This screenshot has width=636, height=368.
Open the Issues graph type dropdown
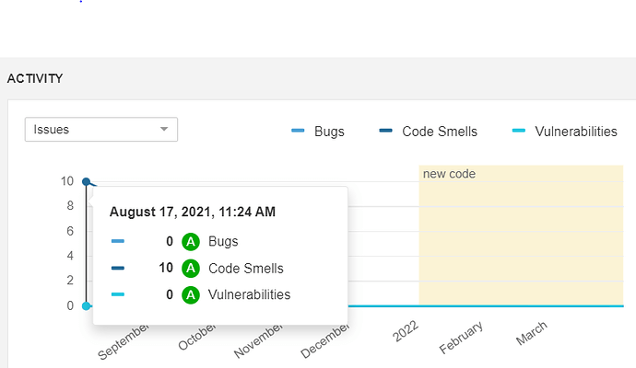click(x=100, y=130)
